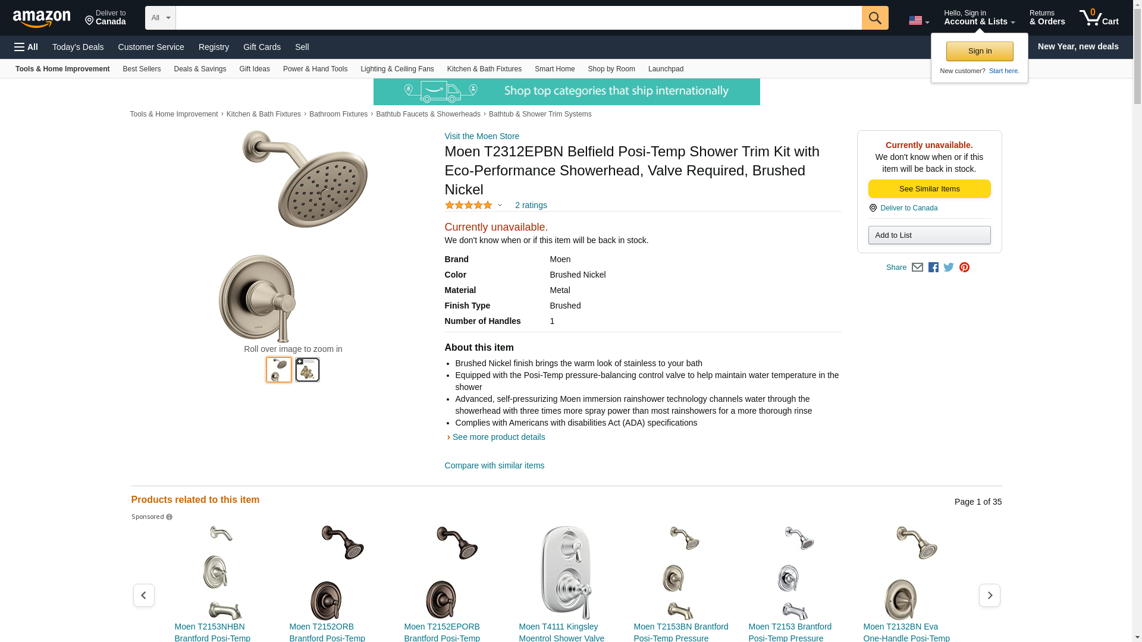Share product on Pinterest icon
Screen dimensions: 1142x642
click(x=964, y=267)
